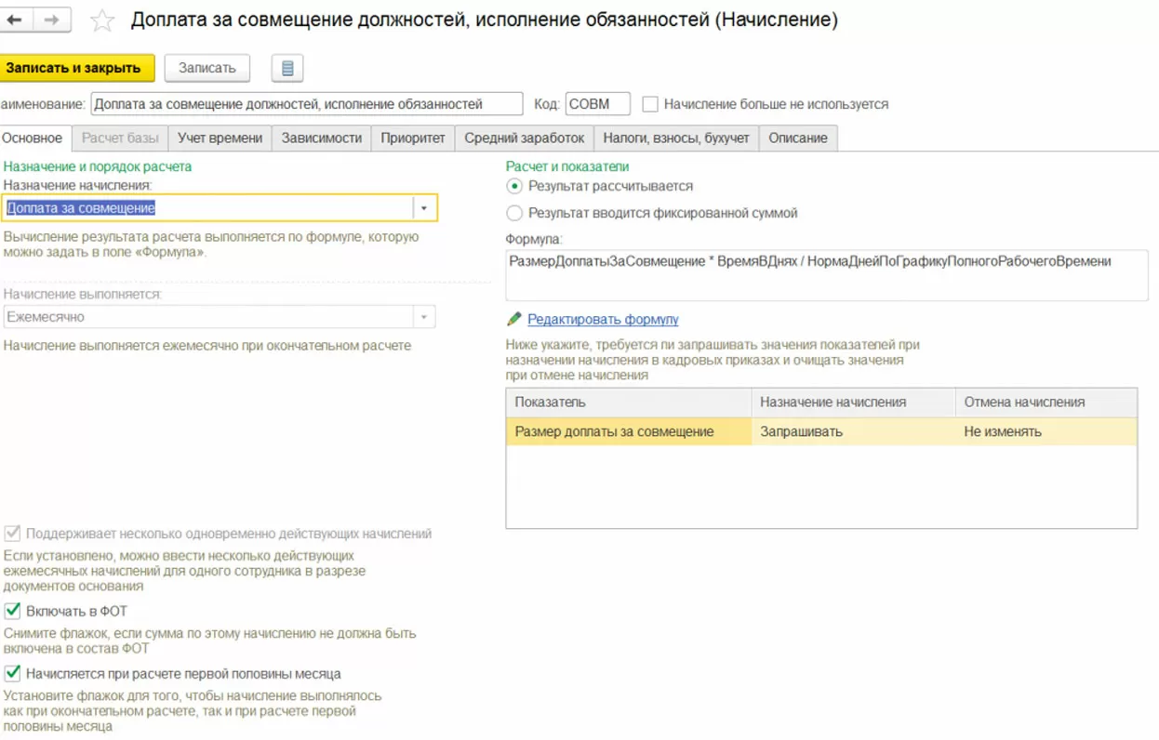Click the Формула text box
Viewport: 1159px width, 740px height.
click(x=827, y=274)
